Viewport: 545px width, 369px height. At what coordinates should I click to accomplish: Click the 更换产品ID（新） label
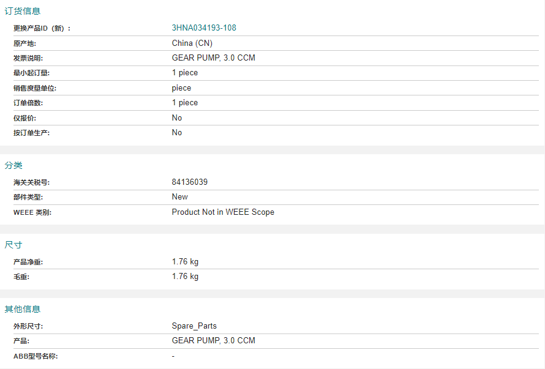point(42,29)
